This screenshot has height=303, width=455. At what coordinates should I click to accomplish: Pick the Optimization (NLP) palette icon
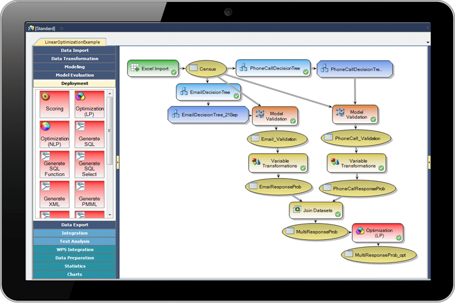tap(55, 135)
